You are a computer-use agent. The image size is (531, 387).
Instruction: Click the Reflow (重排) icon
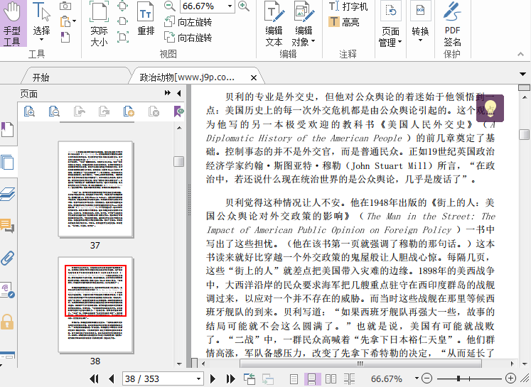pyautogui.click(x=146, y=21)
